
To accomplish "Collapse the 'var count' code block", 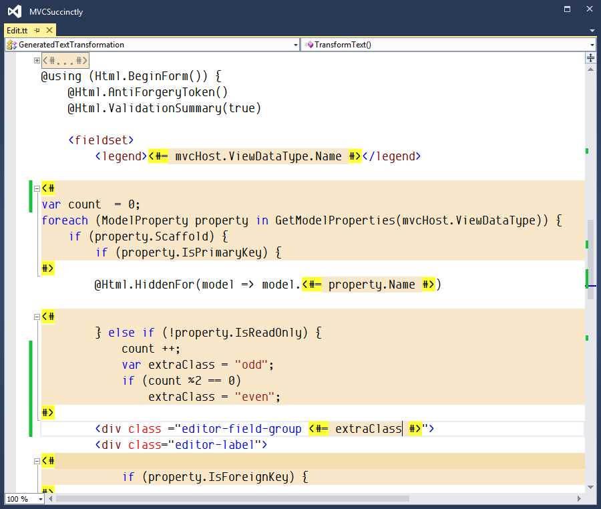I will tap(37, 188).
